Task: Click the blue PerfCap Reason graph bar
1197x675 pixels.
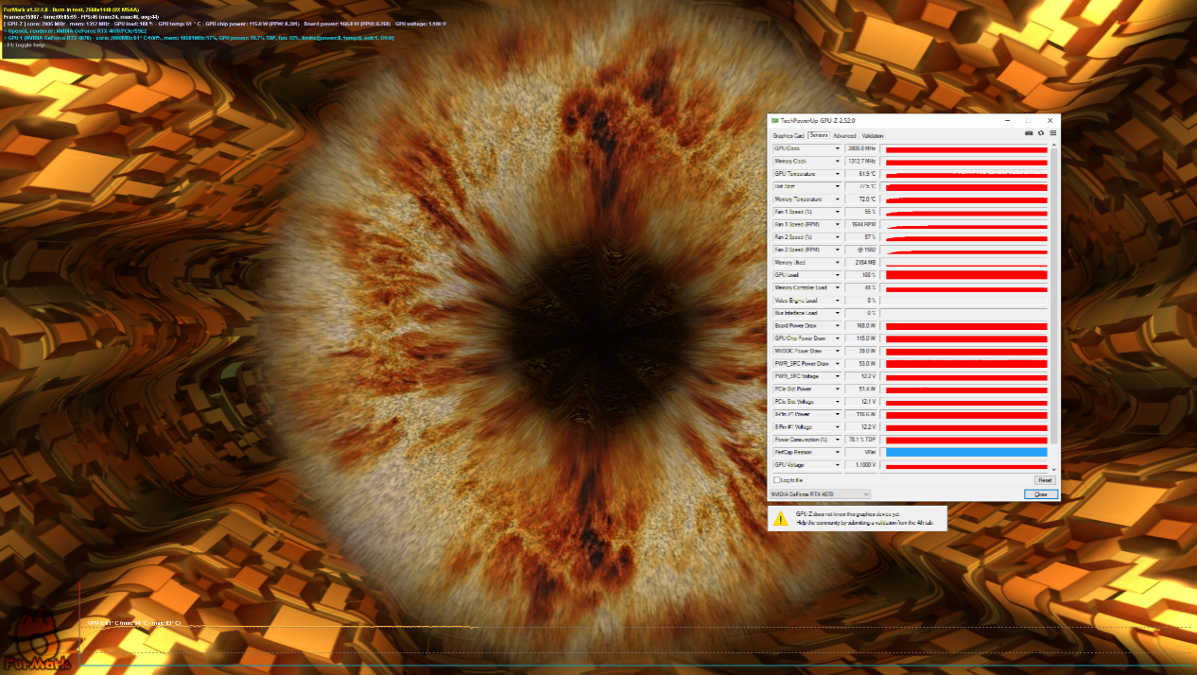Action: tap(966, 453)
